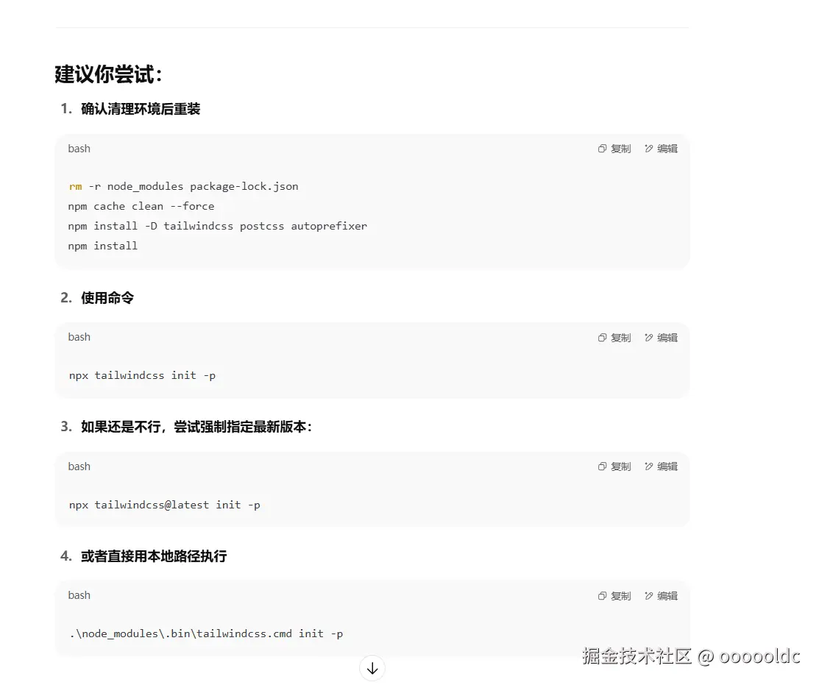Copy the tailwindcss.cmd init code block
Image resolution: width=819 pixels, height=685 pixels.
pyautogui.click(x=614, y=596)
